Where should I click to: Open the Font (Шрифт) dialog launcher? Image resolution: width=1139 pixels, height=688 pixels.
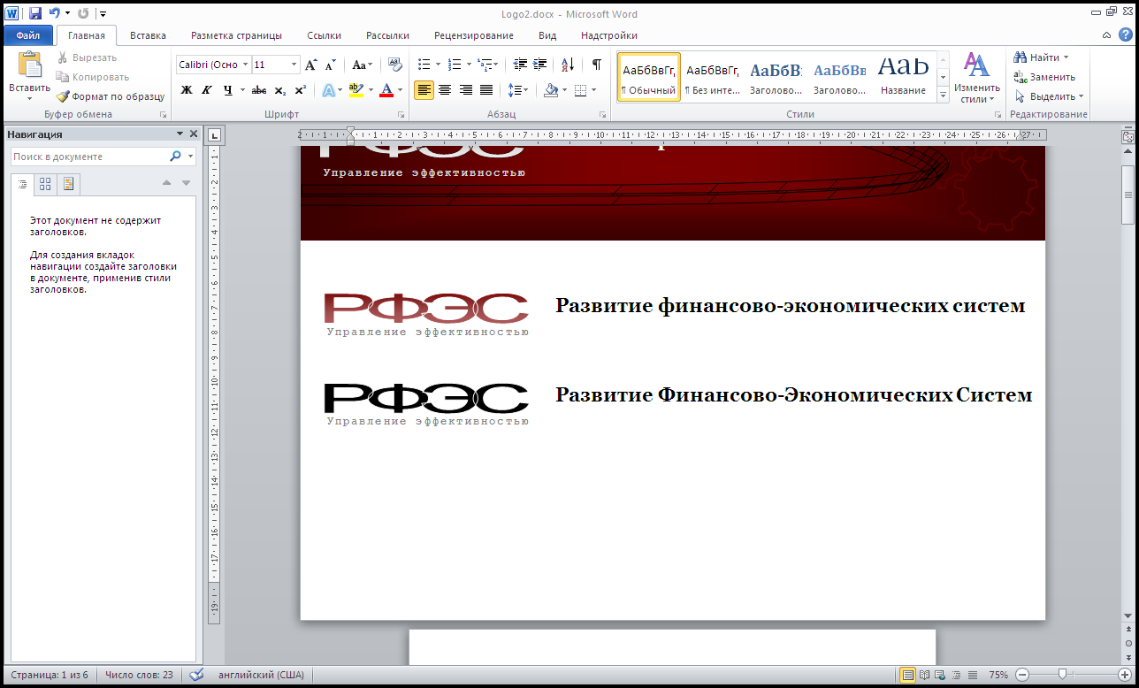pos(401,115)
